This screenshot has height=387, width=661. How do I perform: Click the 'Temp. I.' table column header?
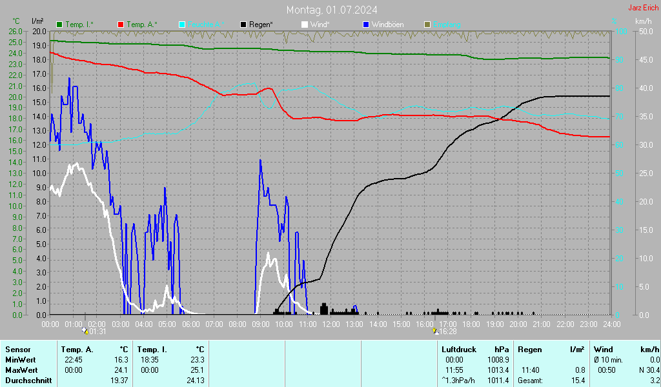(x=152, y=350)
